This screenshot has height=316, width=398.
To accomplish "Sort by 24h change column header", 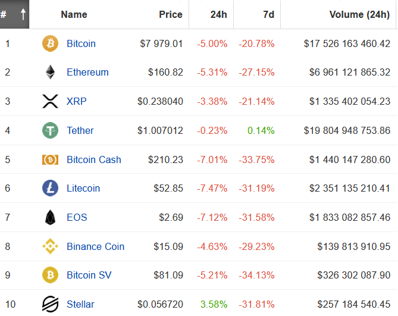I will pos(218,14).
